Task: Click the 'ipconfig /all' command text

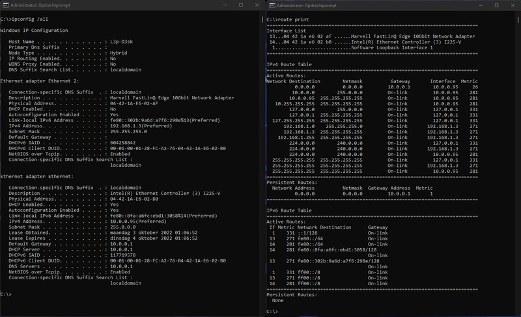Action: tap(30, 19)
